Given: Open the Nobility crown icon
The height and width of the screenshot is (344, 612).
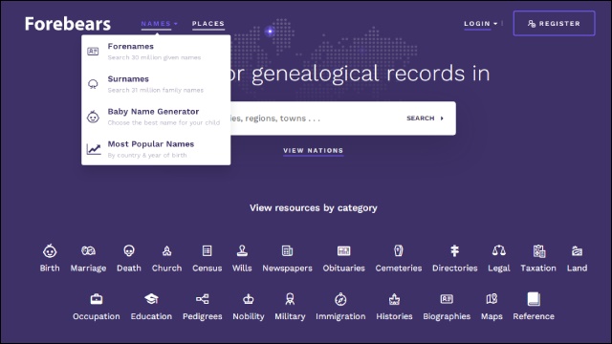Looking at the screenshot, I should tap(249, 299).
